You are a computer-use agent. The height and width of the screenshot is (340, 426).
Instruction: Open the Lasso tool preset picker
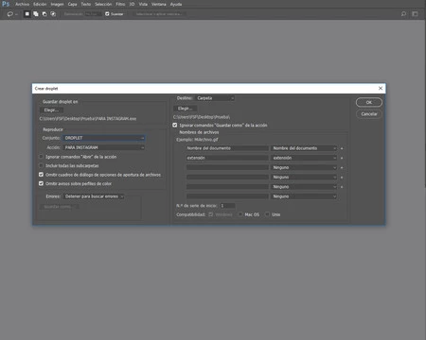coord(12,14)
